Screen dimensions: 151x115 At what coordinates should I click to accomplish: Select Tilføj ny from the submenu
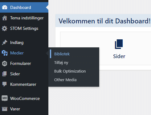point(61,63)
